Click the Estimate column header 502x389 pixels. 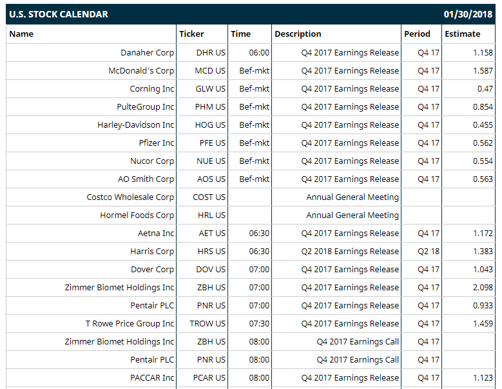462,34
